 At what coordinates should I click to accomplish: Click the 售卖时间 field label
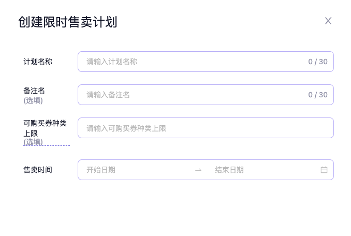[38, 170]
